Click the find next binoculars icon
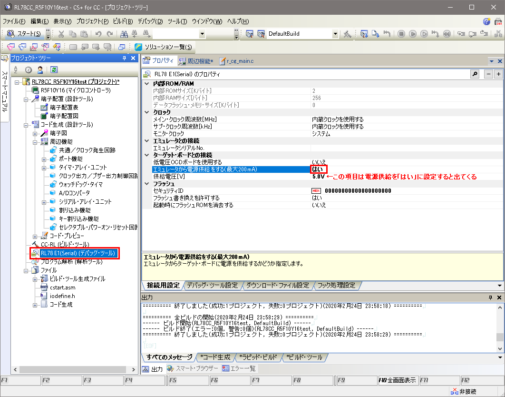Viewport: 505px width, 397px height. pos(146,34)
